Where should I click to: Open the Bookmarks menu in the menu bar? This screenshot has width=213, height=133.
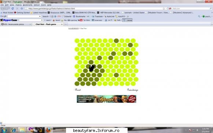[27, 5]
